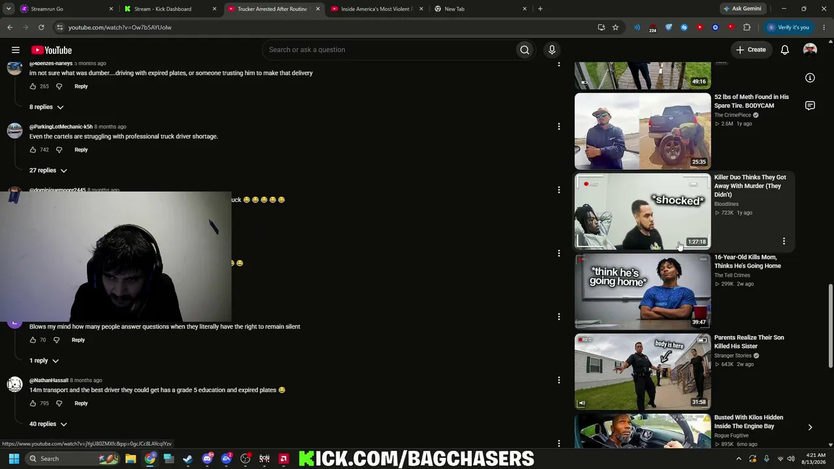The height and width of the screenshot is (469, 834).
Task: Click the Verify it's you button
Action: (x=788, y=27)
